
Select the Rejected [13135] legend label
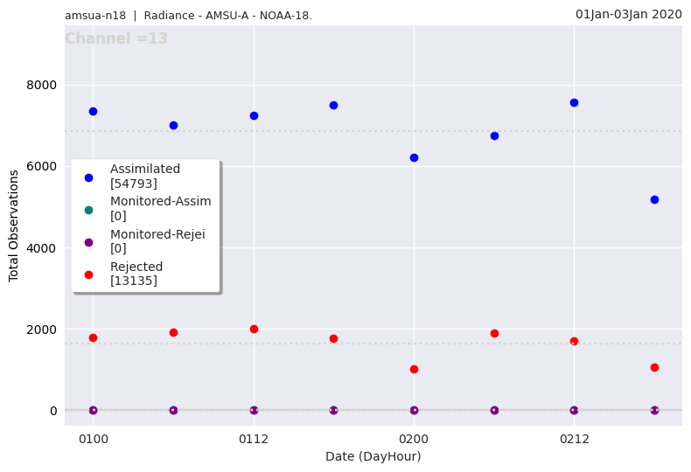(x=136, y=274)
